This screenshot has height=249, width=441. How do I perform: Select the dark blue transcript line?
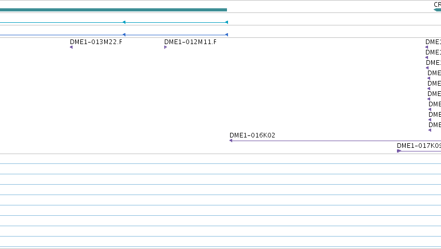(x=114, y=35)
